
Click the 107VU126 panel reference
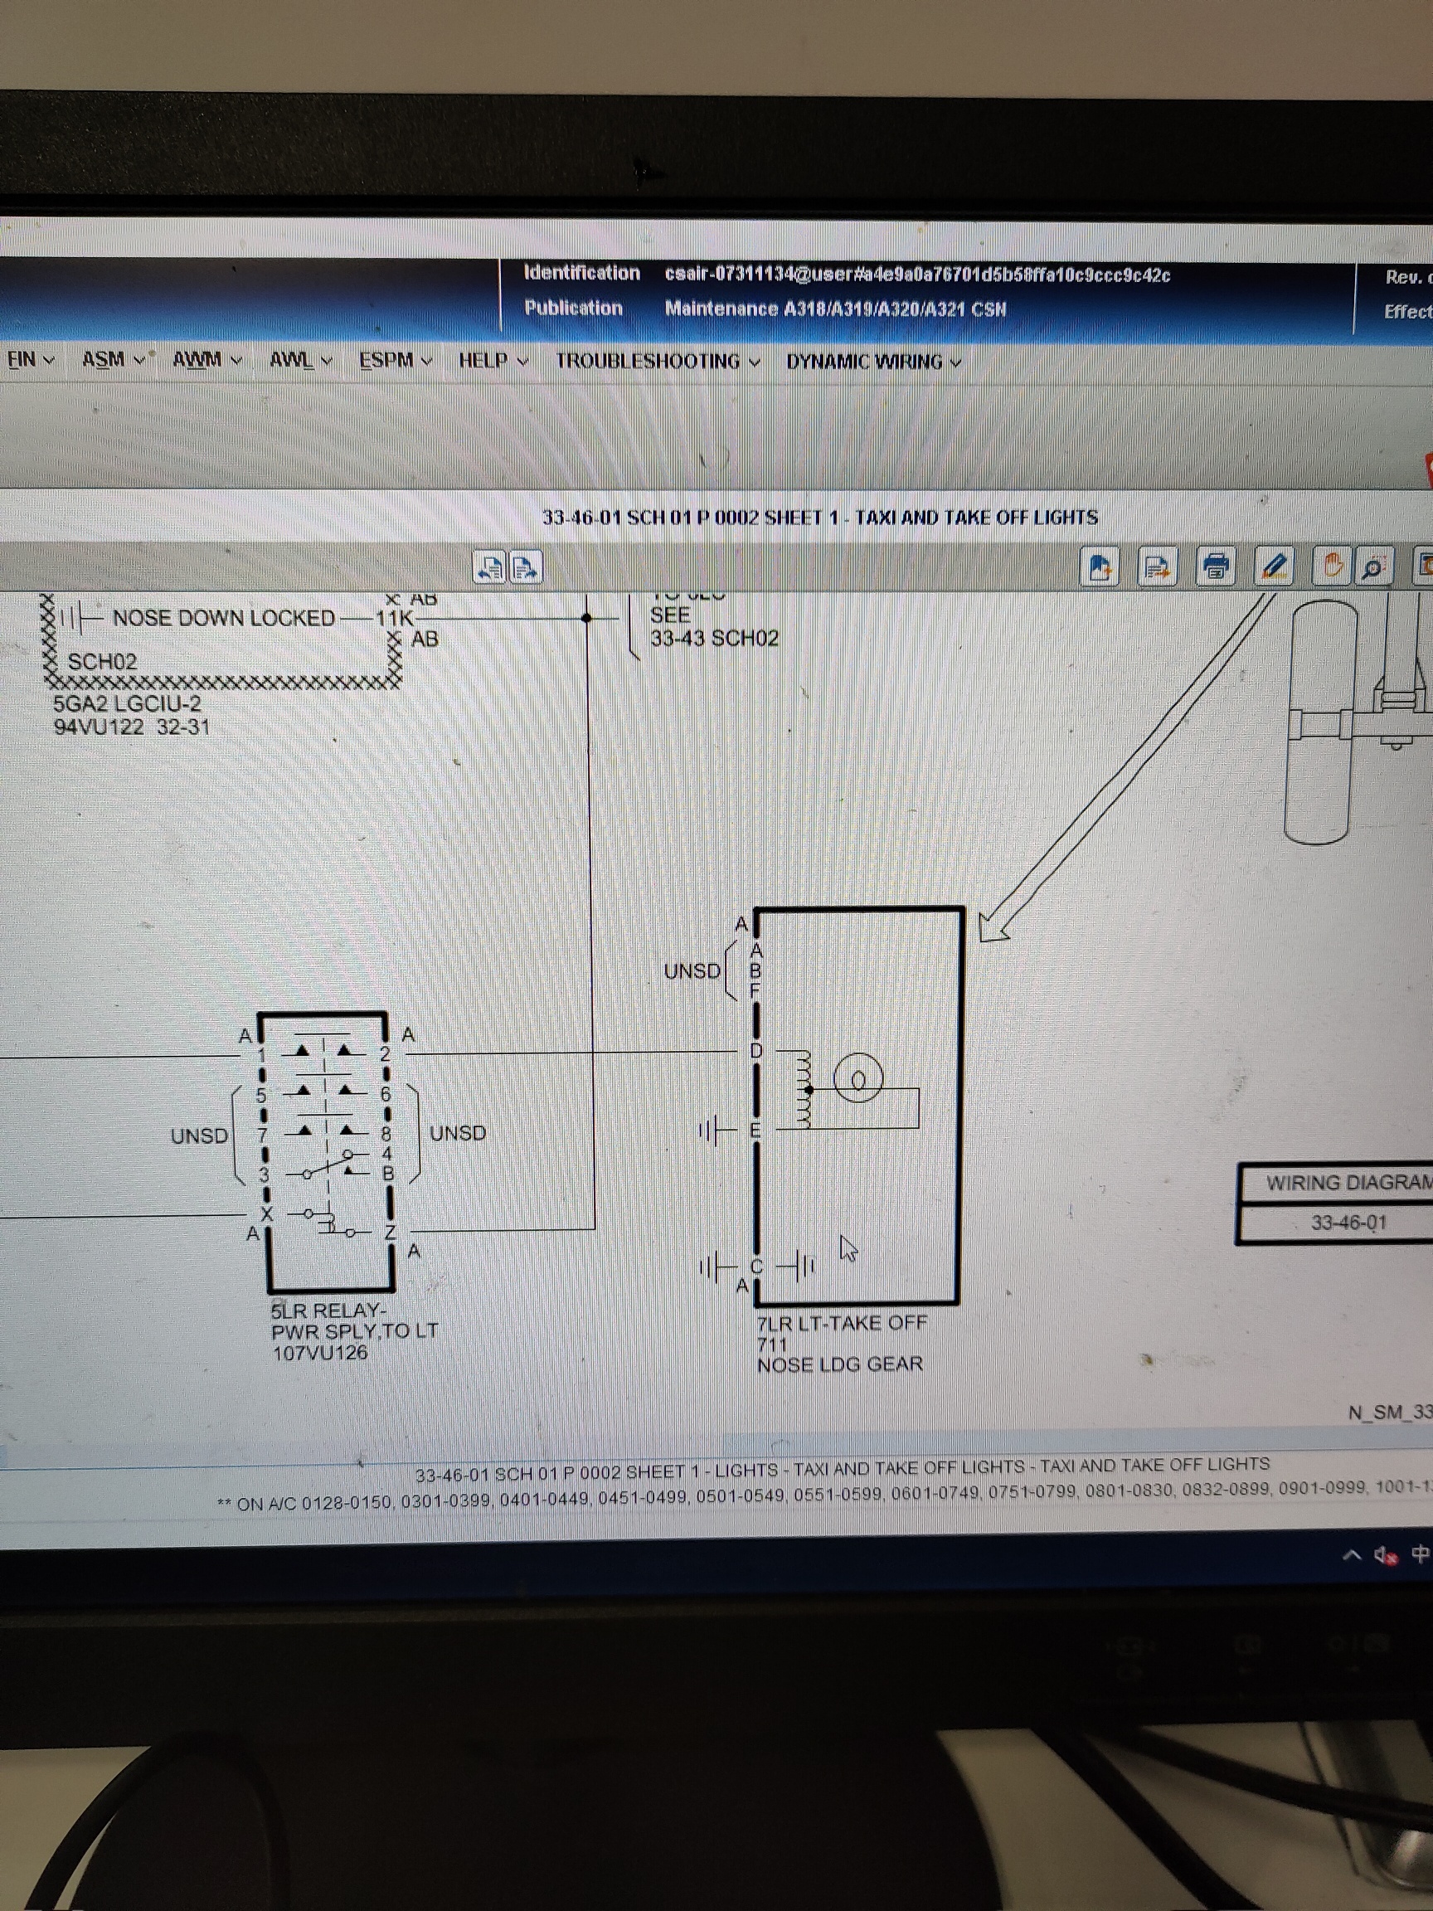point(319,1354)
